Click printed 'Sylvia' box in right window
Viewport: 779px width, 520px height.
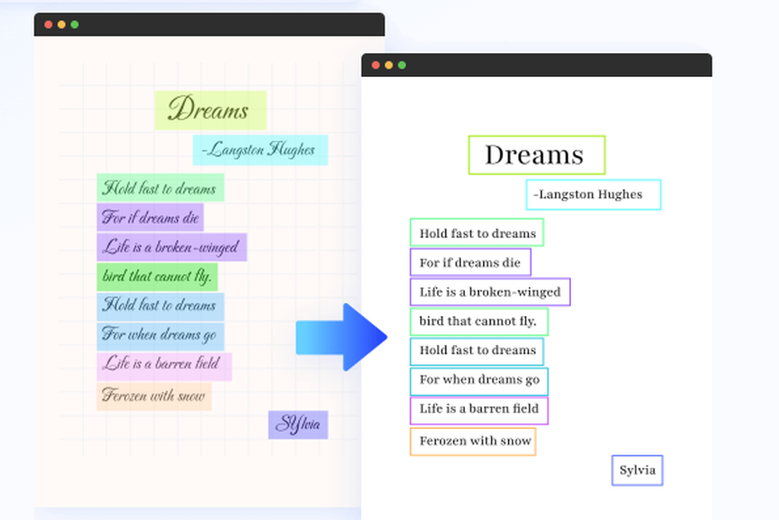coord(637,470)
